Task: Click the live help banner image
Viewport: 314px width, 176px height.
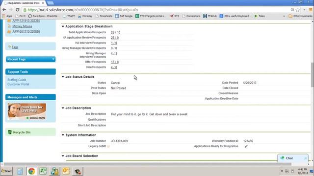Action: point(26,111)
